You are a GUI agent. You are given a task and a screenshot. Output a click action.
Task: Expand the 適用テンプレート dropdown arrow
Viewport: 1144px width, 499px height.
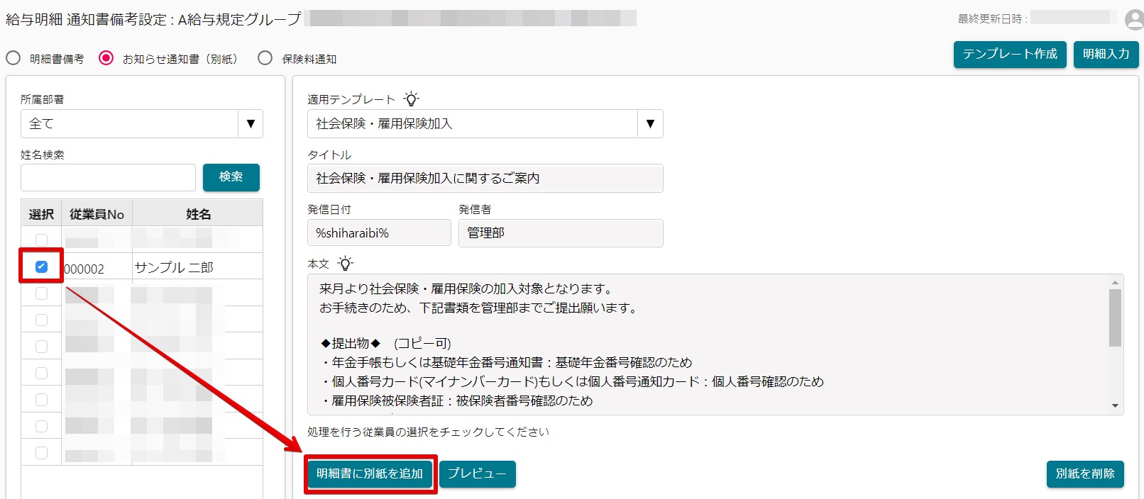[x=650, y=123]
